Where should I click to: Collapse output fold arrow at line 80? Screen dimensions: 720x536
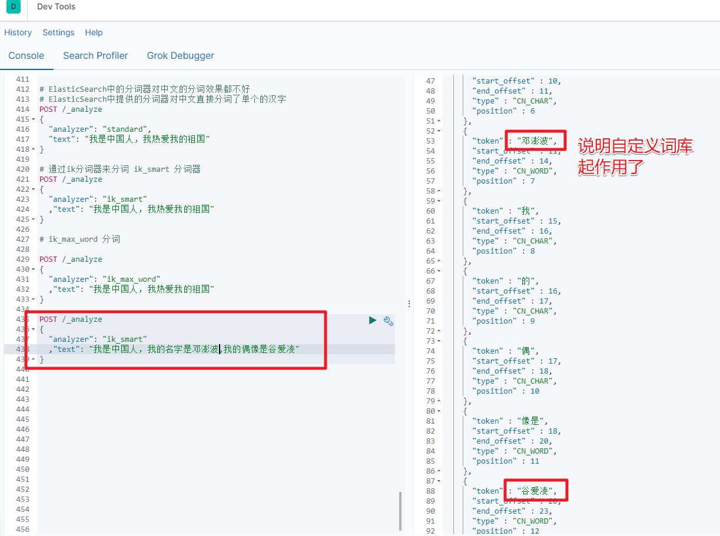click(439, 411)
